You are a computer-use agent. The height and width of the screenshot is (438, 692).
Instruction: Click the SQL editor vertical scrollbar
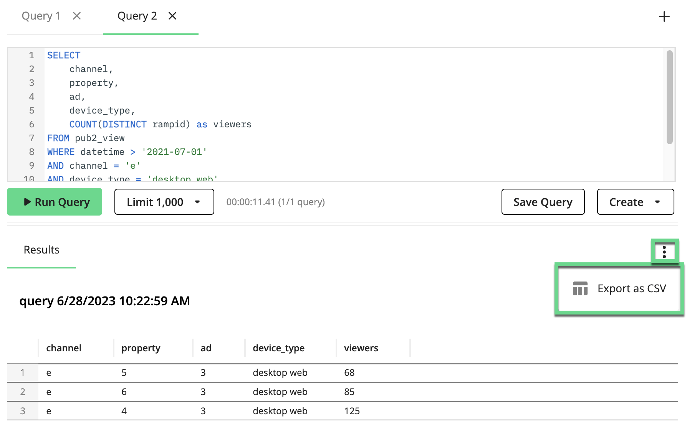tap(670, 97)
